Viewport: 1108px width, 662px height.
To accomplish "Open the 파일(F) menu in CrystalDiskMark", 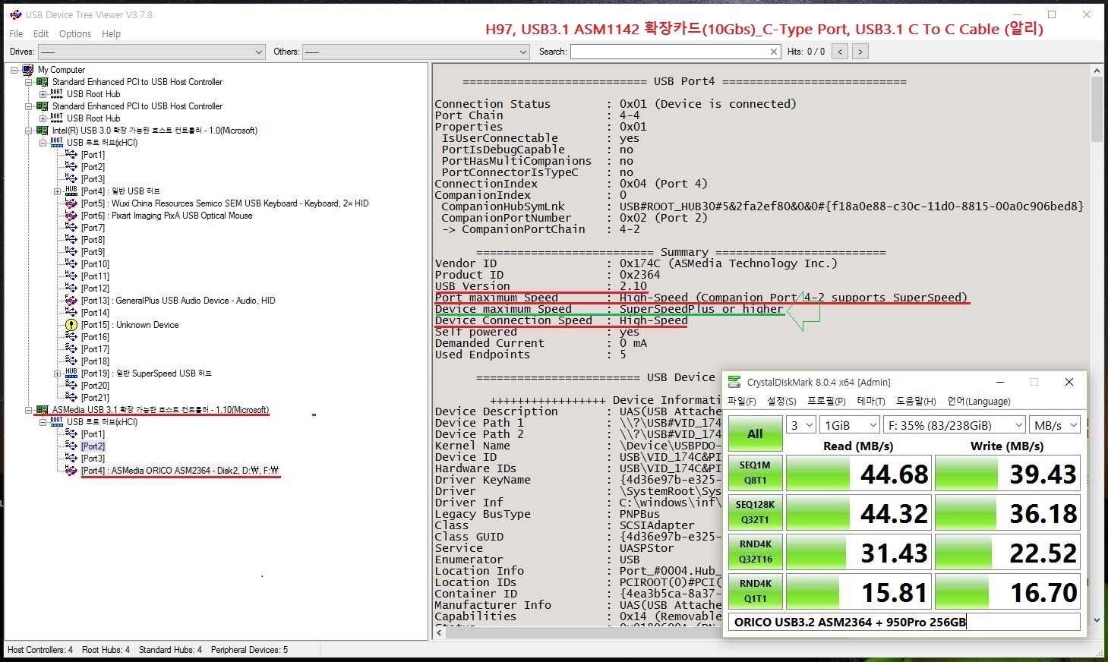I will click(742, 401).
